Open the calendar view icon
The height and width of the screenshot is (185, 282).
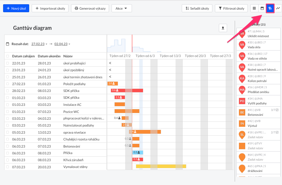(x=262, y=8)
